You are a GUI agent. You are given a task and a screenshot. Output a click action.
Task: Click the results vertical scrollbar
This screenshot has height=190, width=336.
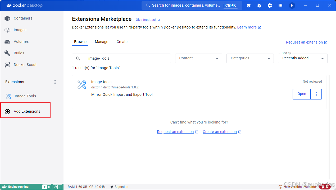pyautogui.click(x=329, y=127)
